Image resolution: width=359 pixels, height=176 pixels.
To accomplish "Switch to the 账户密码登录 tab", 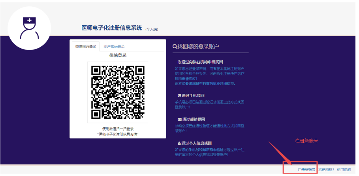I will pyautogui.click(x=114, y=46).
